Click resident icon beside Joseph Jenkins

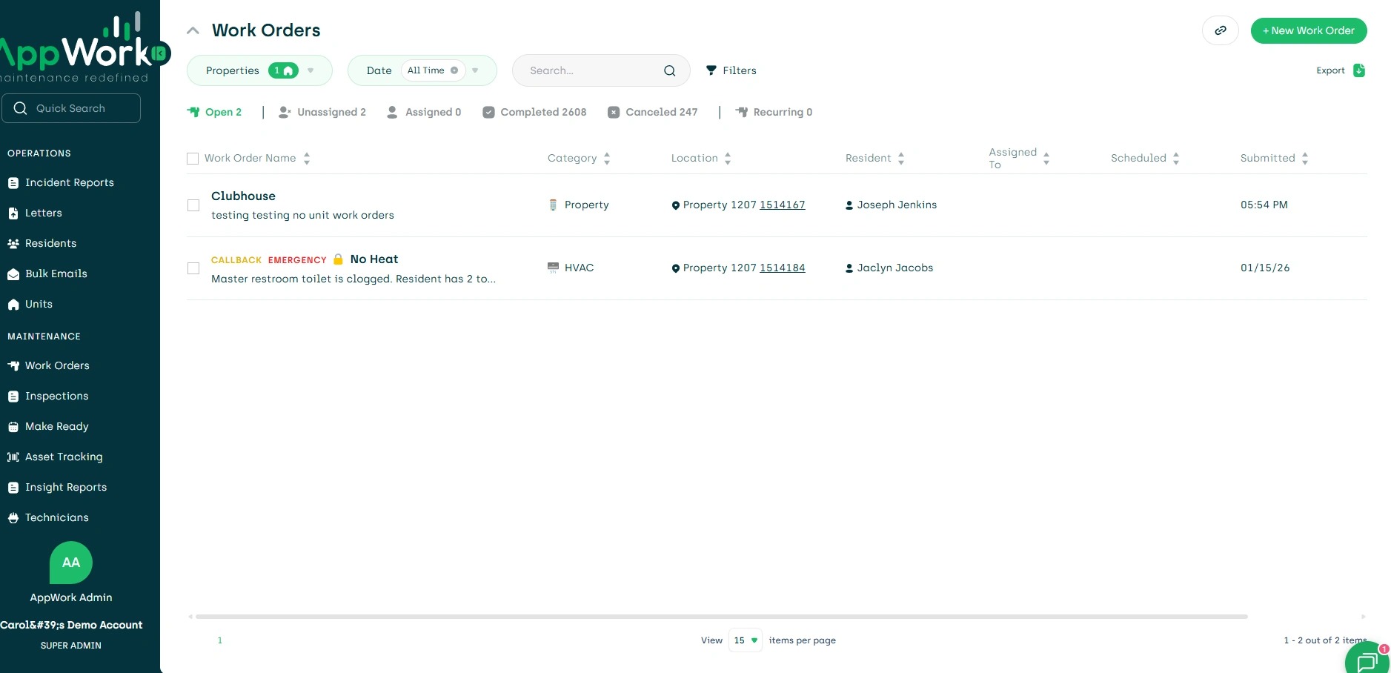849,205
